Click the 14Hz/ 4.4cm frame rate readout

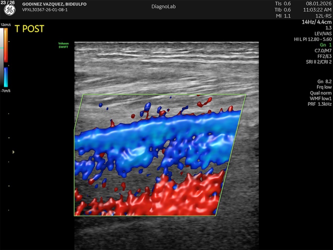click(x=316, y=22)
